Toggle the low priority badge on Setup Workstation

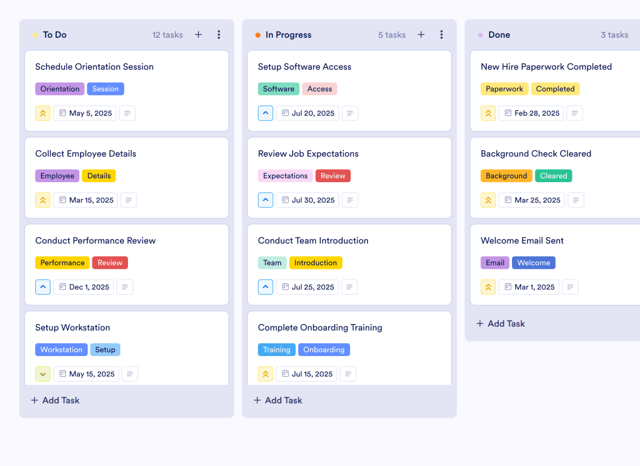(x=43, y=374)
